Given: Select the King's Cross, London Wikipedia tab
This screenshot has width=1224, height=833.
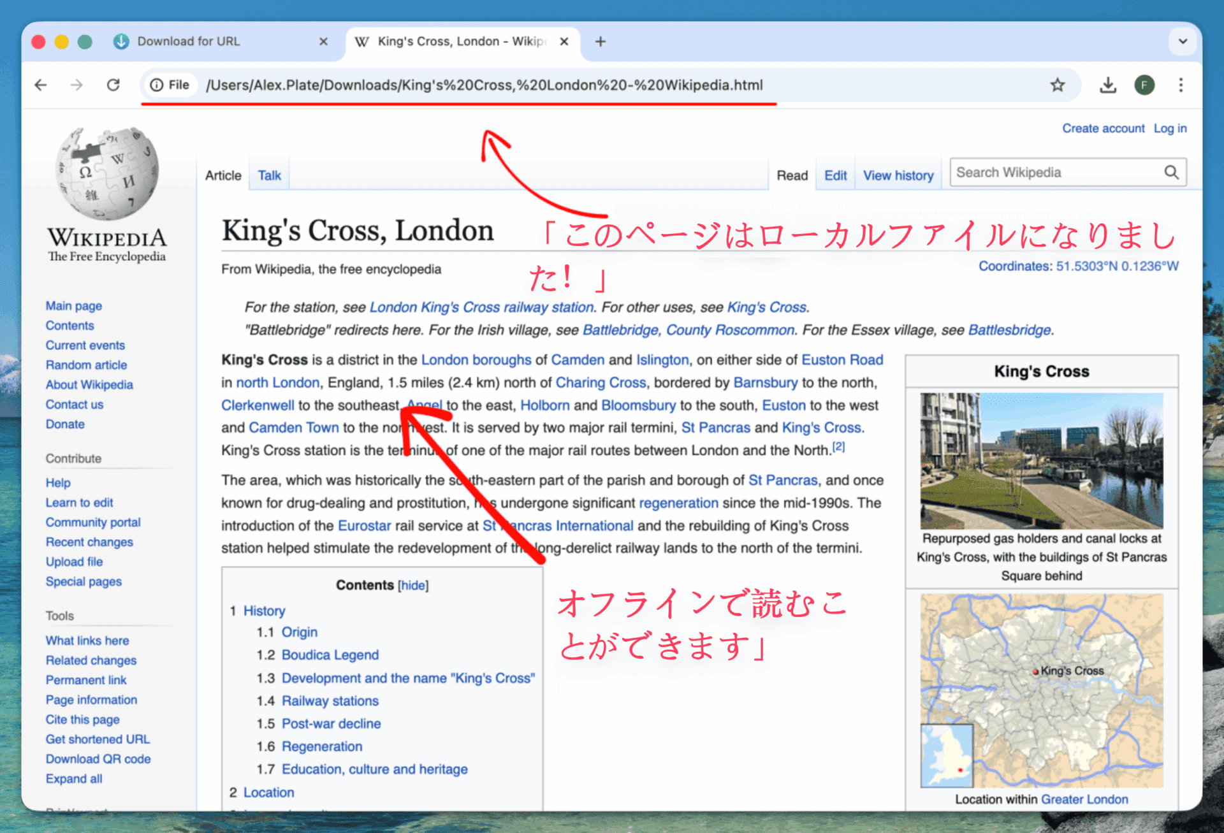Looking at the screenshot, I should (x=463, y=41).
